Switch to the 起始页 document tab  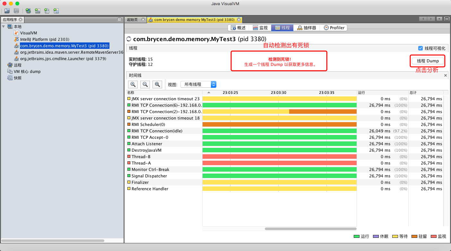point(132,20)
